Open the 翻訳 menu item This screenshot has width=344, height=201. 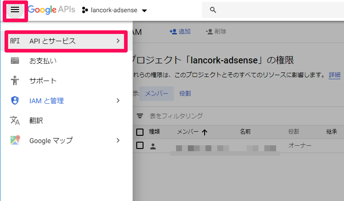(x=66, y=120)
